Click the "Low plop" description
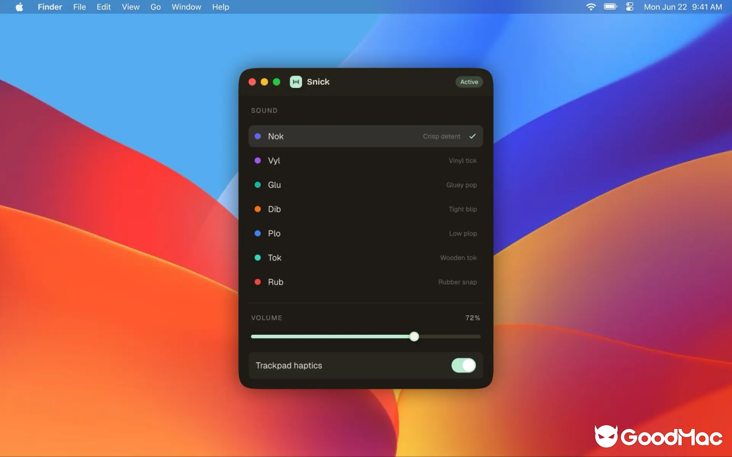This screenshot has width=732, height=457. click(463, 233)
